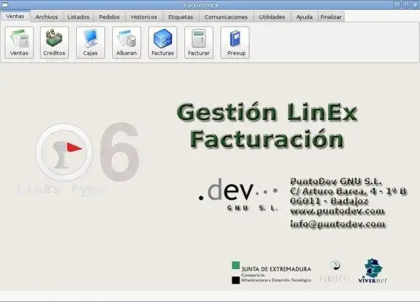Open the Creditos icon button

point(54,42)
